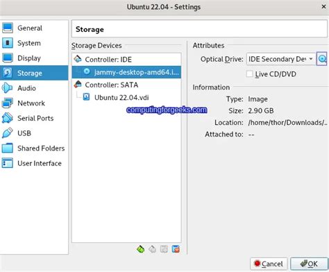Select jammy-desktop-amd64 ISO in storage devices
This screenshot has height=272, width=329.
pos(126,72)
